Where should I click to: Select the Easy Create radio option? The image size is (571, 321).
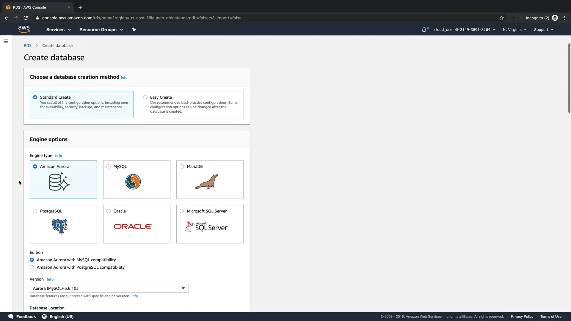(x=145, y=97)
